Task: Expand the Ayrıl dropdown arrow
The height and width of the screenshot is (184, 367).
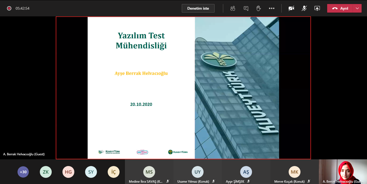Action: pos(357,8)
